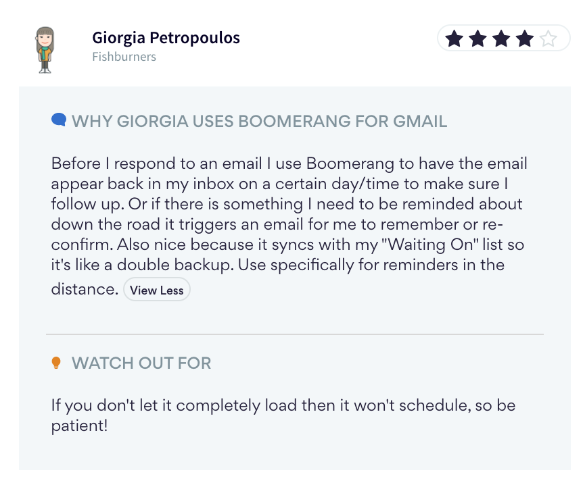Click the first filled rating star
Viewport: 583px width, 485px height.
coord(454,39)
